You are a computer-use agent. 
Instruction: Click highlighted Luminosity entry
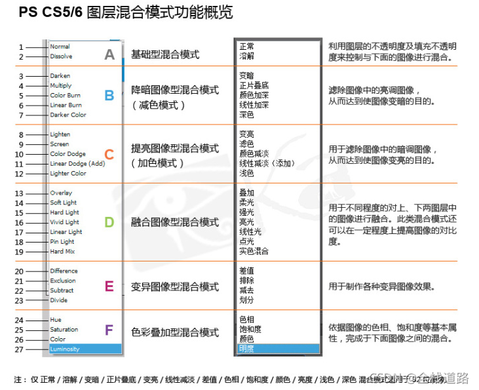click(86, 349)
